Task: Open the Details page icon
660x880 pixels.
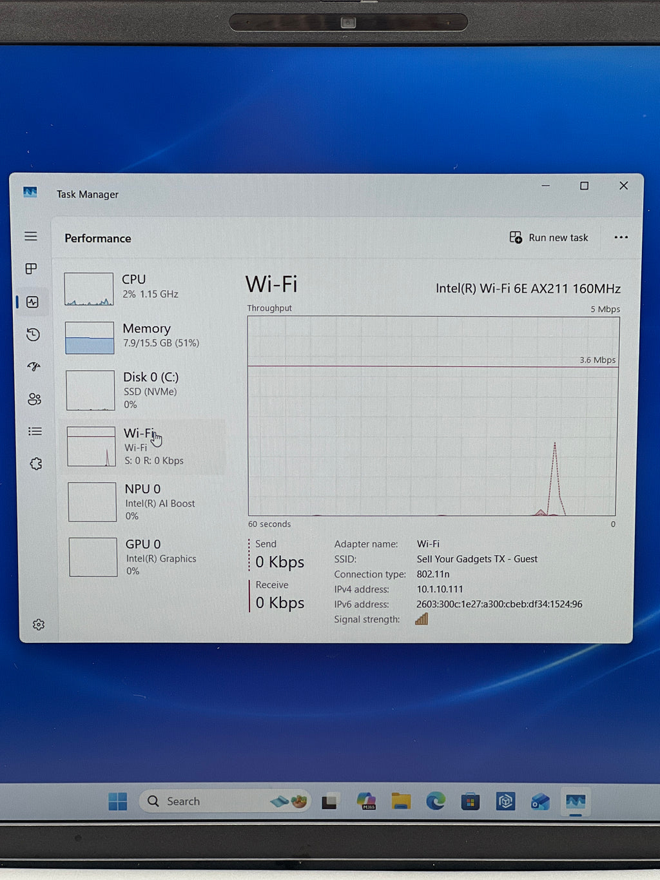Action: [x=35, y=431]
